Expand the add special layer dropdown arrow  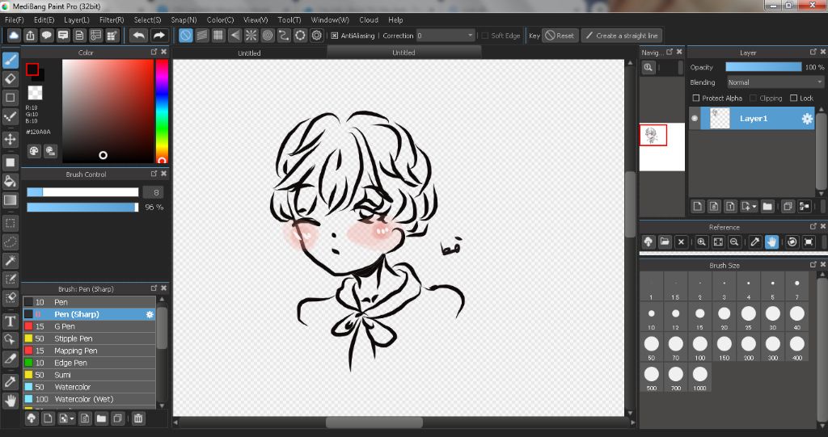(754, 206)
